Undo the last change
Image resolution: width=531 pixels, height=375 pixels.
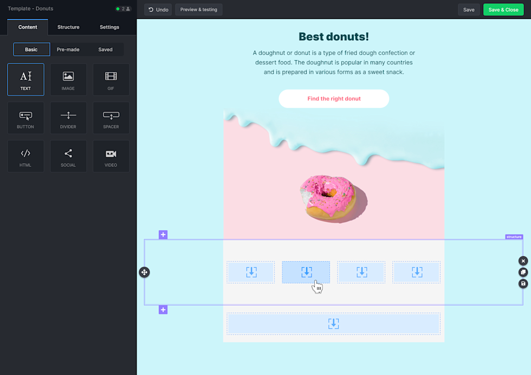tap(158, 9)
